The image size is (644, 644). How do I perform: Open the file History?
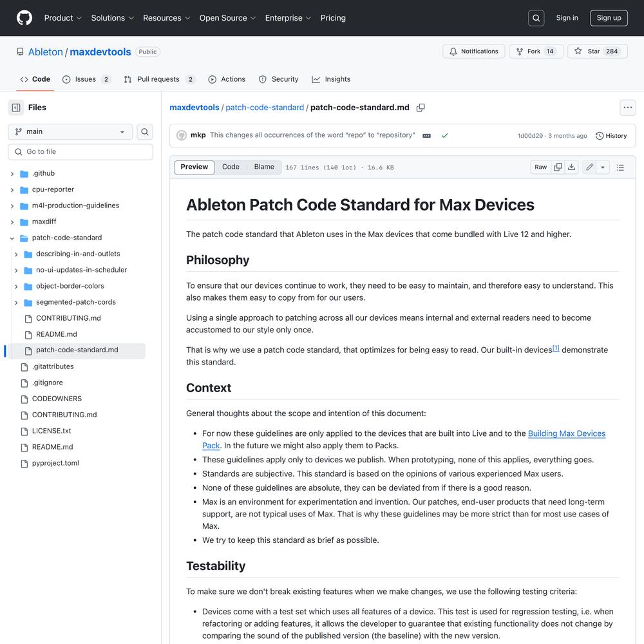pyautogui.click(x=611, y=136)
